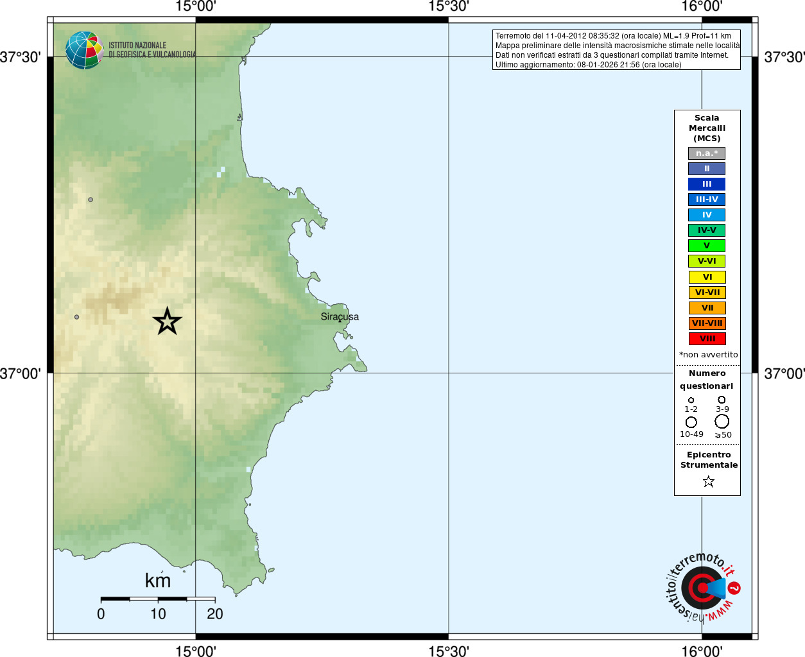Click the Epicentro Strumentale star in legend
Viewport: 805px width, 657px height.
point(709,481)
